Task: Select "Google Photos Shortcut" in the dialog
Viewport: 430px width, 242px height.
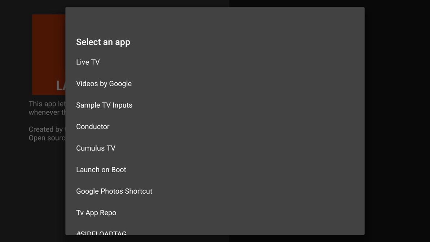Action: (x=114, y=191)
